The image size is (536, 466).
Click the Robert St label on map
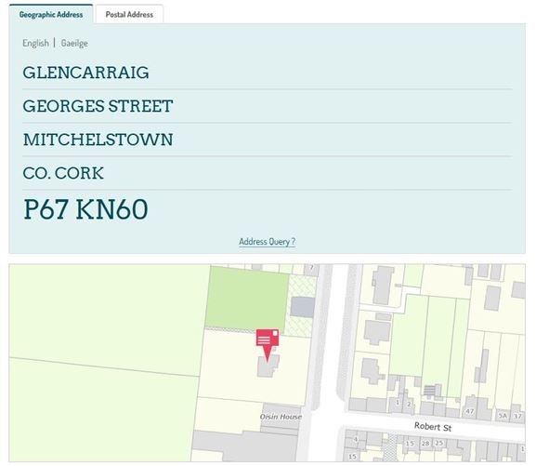tap(433, 427)
